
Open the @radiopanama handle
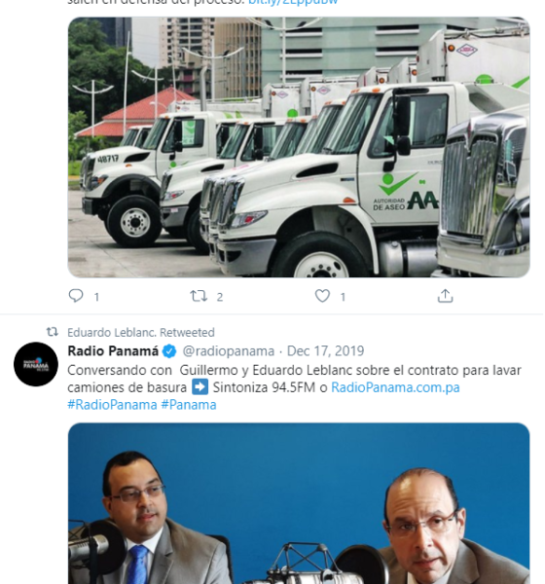point(229,350)
